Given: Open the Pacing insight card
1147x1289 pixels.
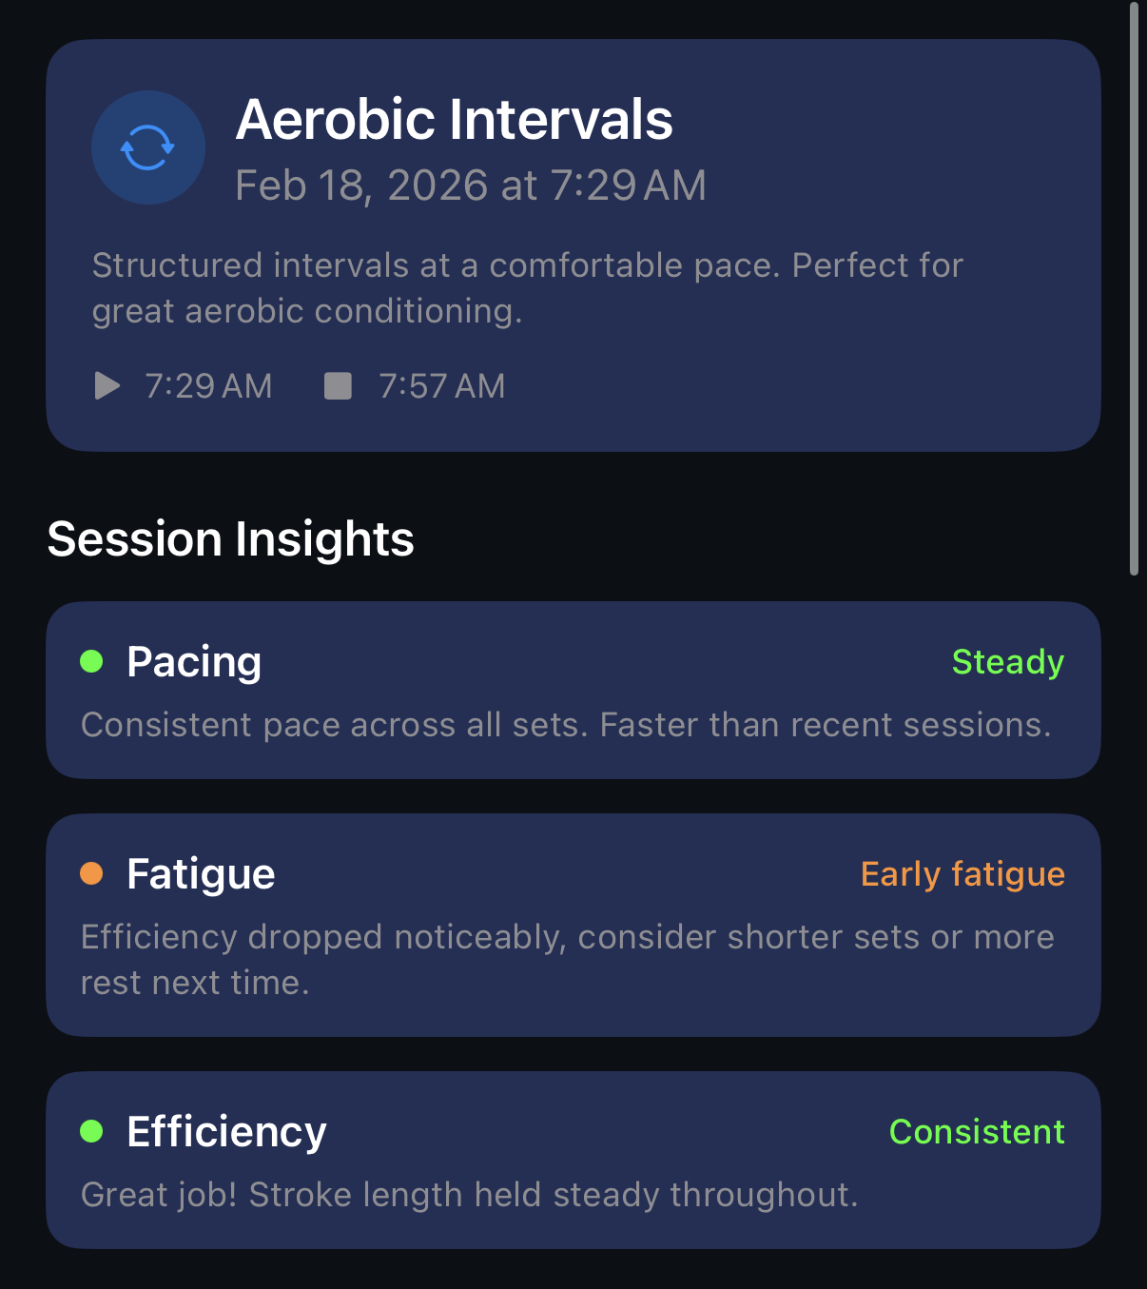Looking at the screenshot, I should (x=573, y=691).
